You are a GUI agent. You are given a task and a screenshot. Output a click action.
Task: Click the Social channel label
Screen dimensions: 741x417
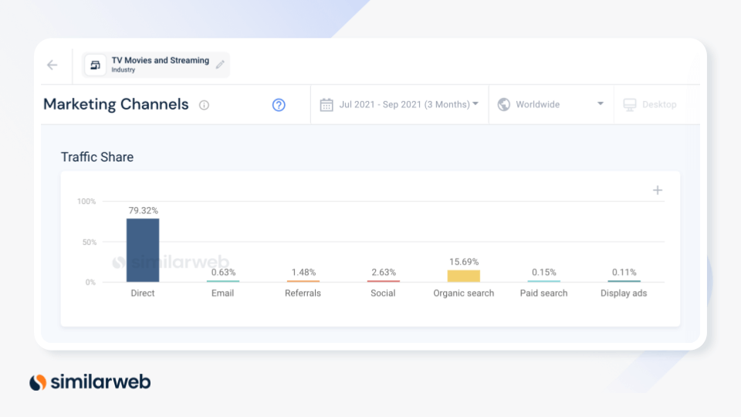384,293
